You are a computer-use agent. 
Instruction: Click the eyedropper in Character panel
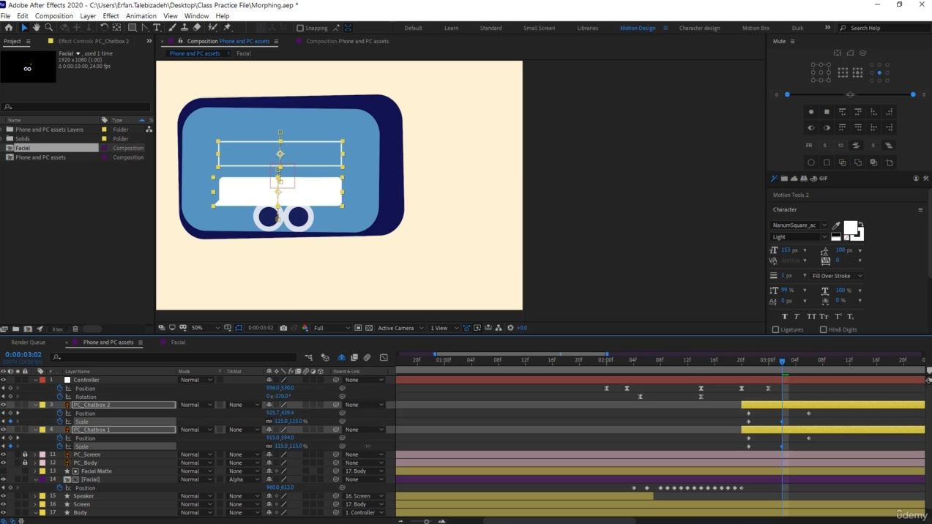pyautogui.click(x=836, y=225)
